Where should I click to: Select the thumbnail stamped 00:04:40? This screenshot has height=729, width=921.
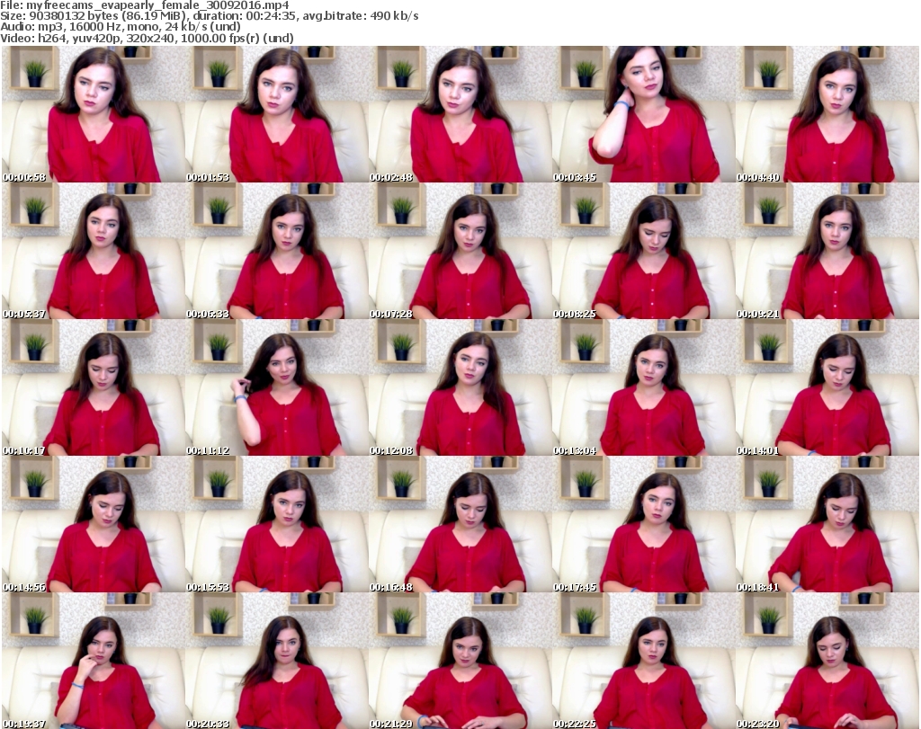pyautogui.click(x=827, y=114)
